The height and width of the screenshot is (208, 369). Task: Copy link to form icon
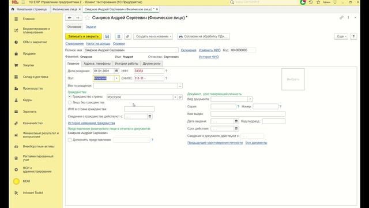(x=341, y=17)
